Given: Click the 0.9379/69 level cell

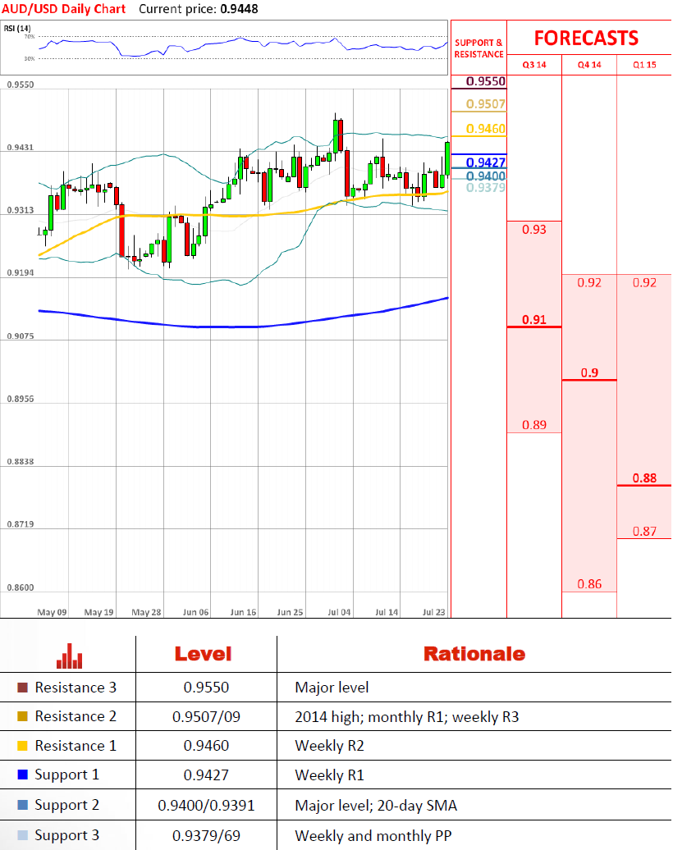Looking at the screenshot, I should click(206, 835).
